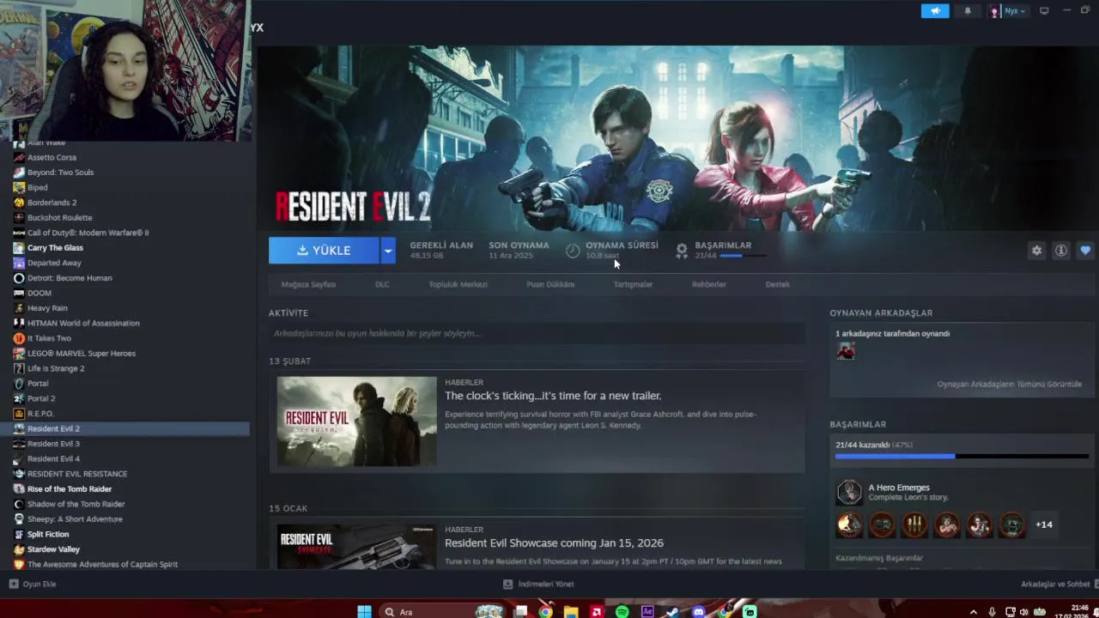
Task: Select Assetto Corsa in library list
Action: [x=52, y=157]
